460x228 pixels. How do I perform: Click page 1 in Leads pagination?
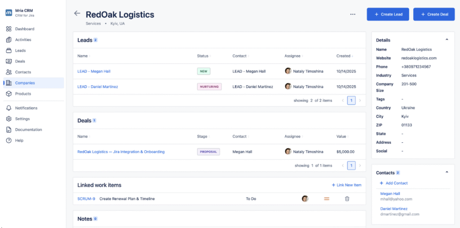point(351,101)
